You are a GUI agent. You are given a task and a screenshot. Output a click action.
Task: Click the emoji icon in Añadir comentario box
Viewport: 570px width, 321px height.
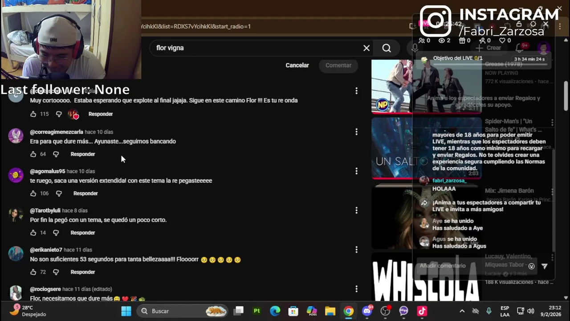click(531, 266)
